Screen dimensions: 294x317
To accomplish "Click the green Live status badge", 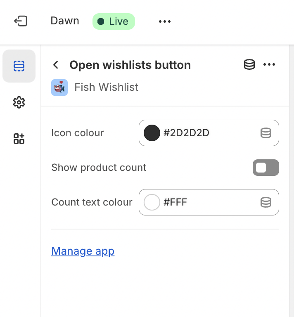I will tap(114, 21).
